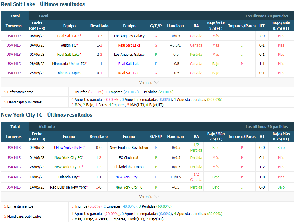Select handicap +0/0.5 in Orlando City row
295x224 pixels.
(x=175, y=177)
